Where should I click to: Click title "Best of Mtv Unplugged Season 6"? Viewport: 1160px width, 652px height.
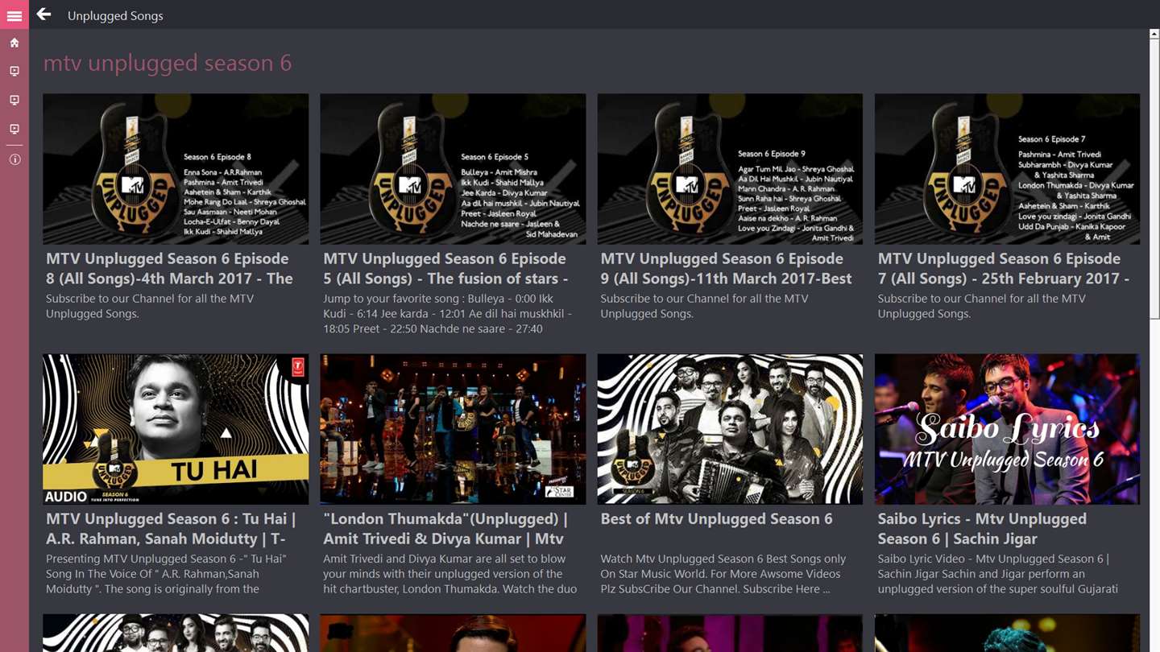pyautogui.click(x=716, y=519)
